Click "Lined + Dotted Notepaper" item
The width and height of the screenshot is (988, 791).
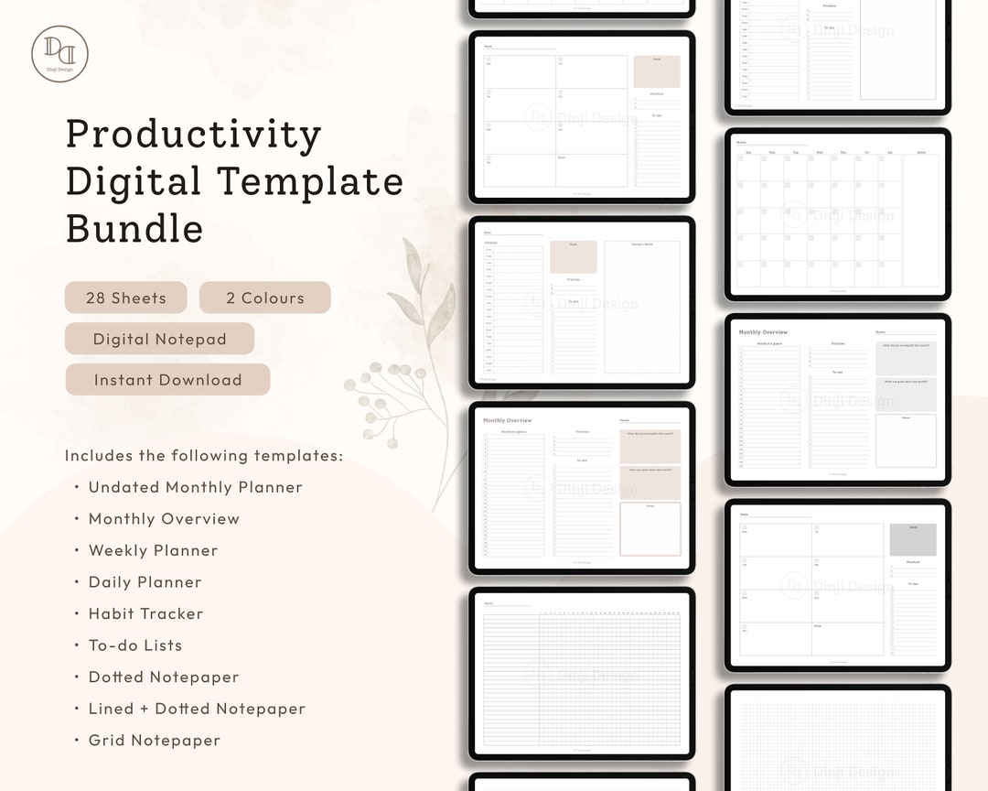coord(197,709)
